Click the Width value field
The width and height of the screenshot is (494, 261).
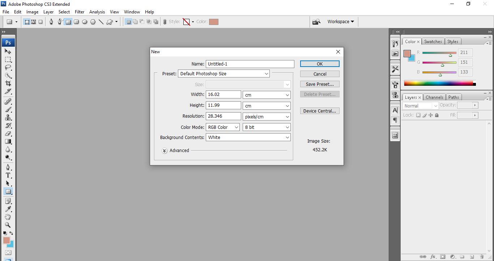click(x=223, y=94)
